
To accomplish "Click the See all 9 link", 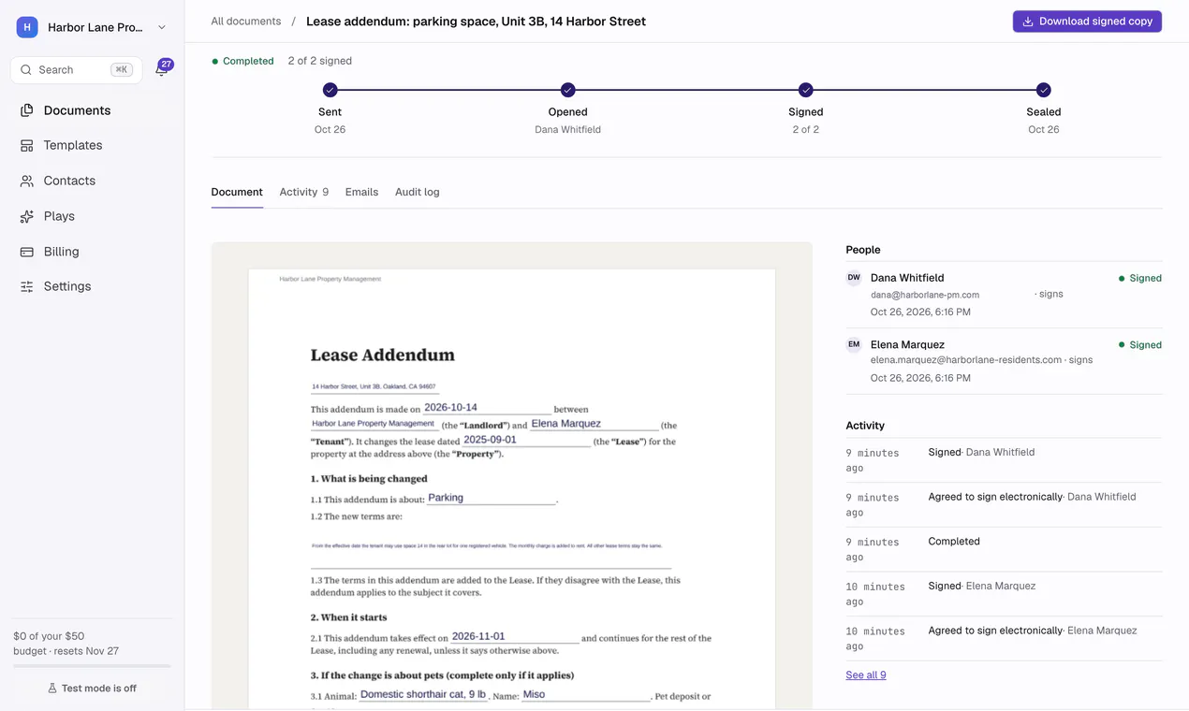I will [x=866, y=675].
